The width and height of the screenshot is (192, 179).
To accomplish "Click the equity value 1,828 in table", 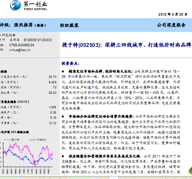I will pos(52,108).
